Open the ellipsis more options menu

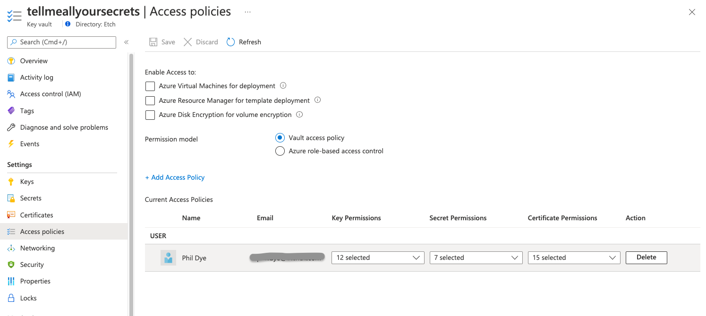[x=247, y=12]
